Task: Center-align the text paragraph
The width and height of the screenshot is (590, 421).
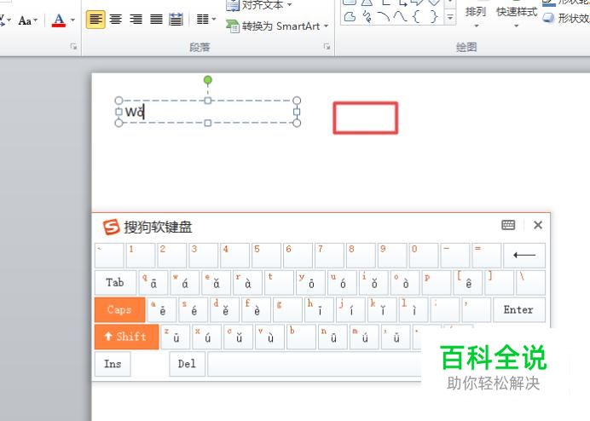Action: pos(116,19)
